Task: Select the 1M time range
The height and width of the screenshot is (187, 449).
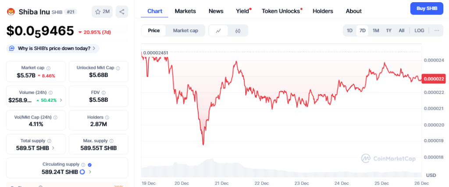Action: point(376,30)
